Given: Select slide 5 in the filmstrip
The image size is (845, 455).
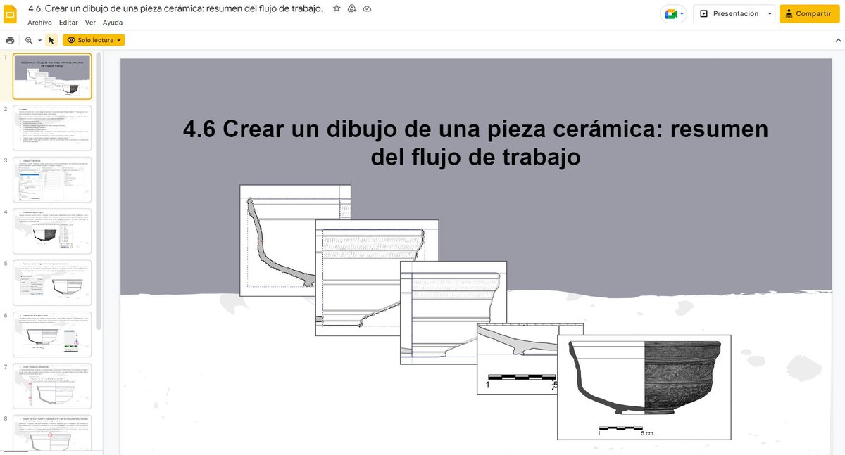Looking at the screenshot, I should point(52,283).
